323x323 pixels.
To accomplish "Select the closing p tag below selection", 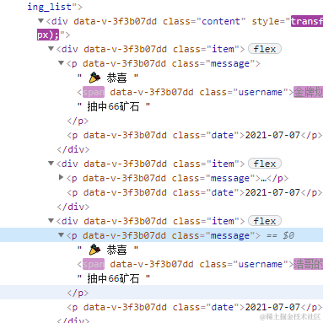I will pyautogui.click(x=78, y=293).
